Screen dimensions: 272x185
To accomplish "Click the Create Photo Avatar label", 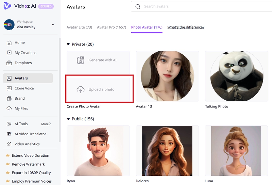I will click(x=84, y=106).
